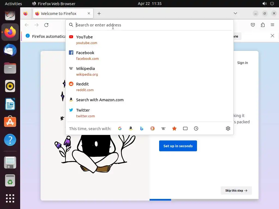Viewport: 279px width, 209px height.
Task: Dismiss the Firefox notification bar
Action: click(272, 36)
